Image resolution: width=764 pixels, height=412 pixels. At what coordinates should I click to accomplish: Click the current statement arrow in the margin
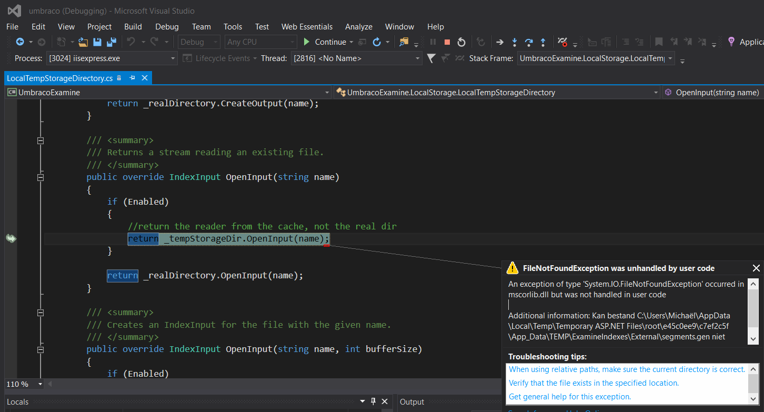pyautogui.click(x=11, y=238)
